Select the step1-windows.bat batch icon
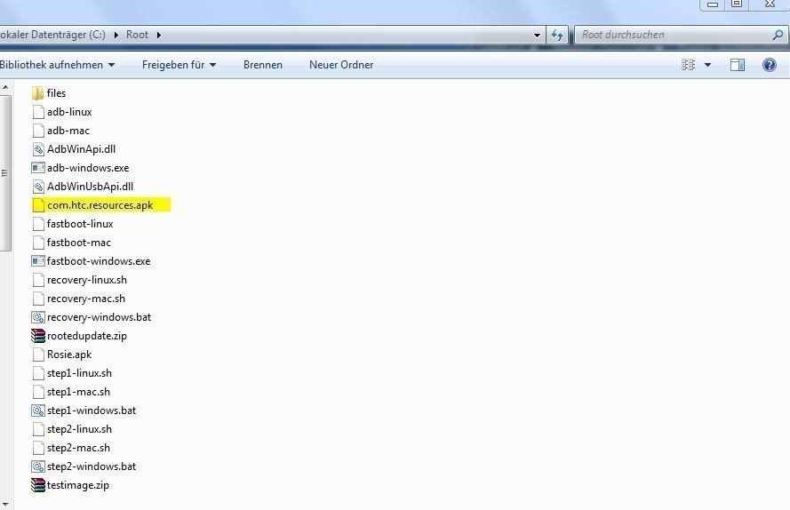 pyautogui.click(x=38, y=410)
